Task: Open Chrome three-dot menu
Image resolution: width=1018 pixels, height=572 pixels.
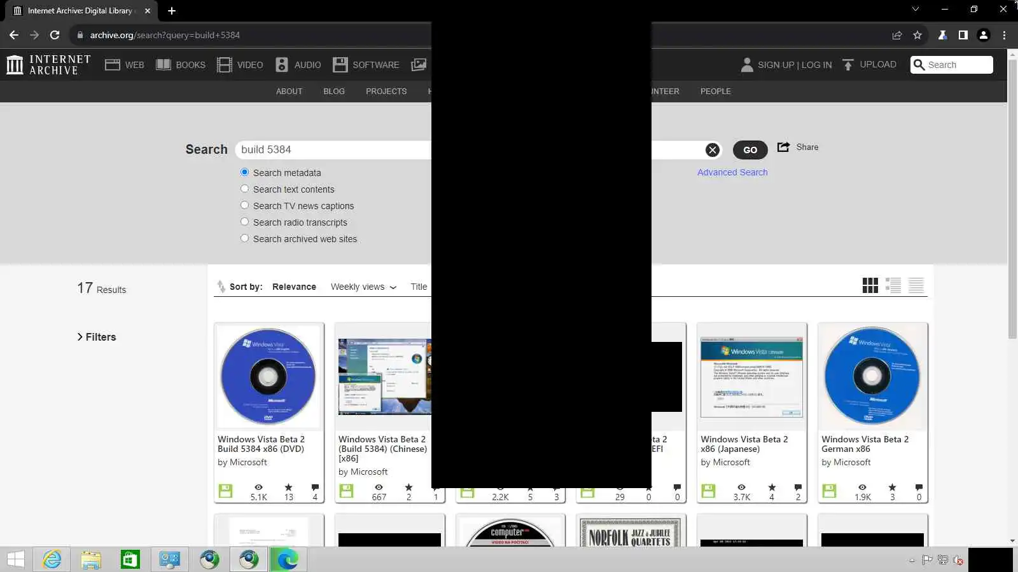Action: tap(1005, 35)
